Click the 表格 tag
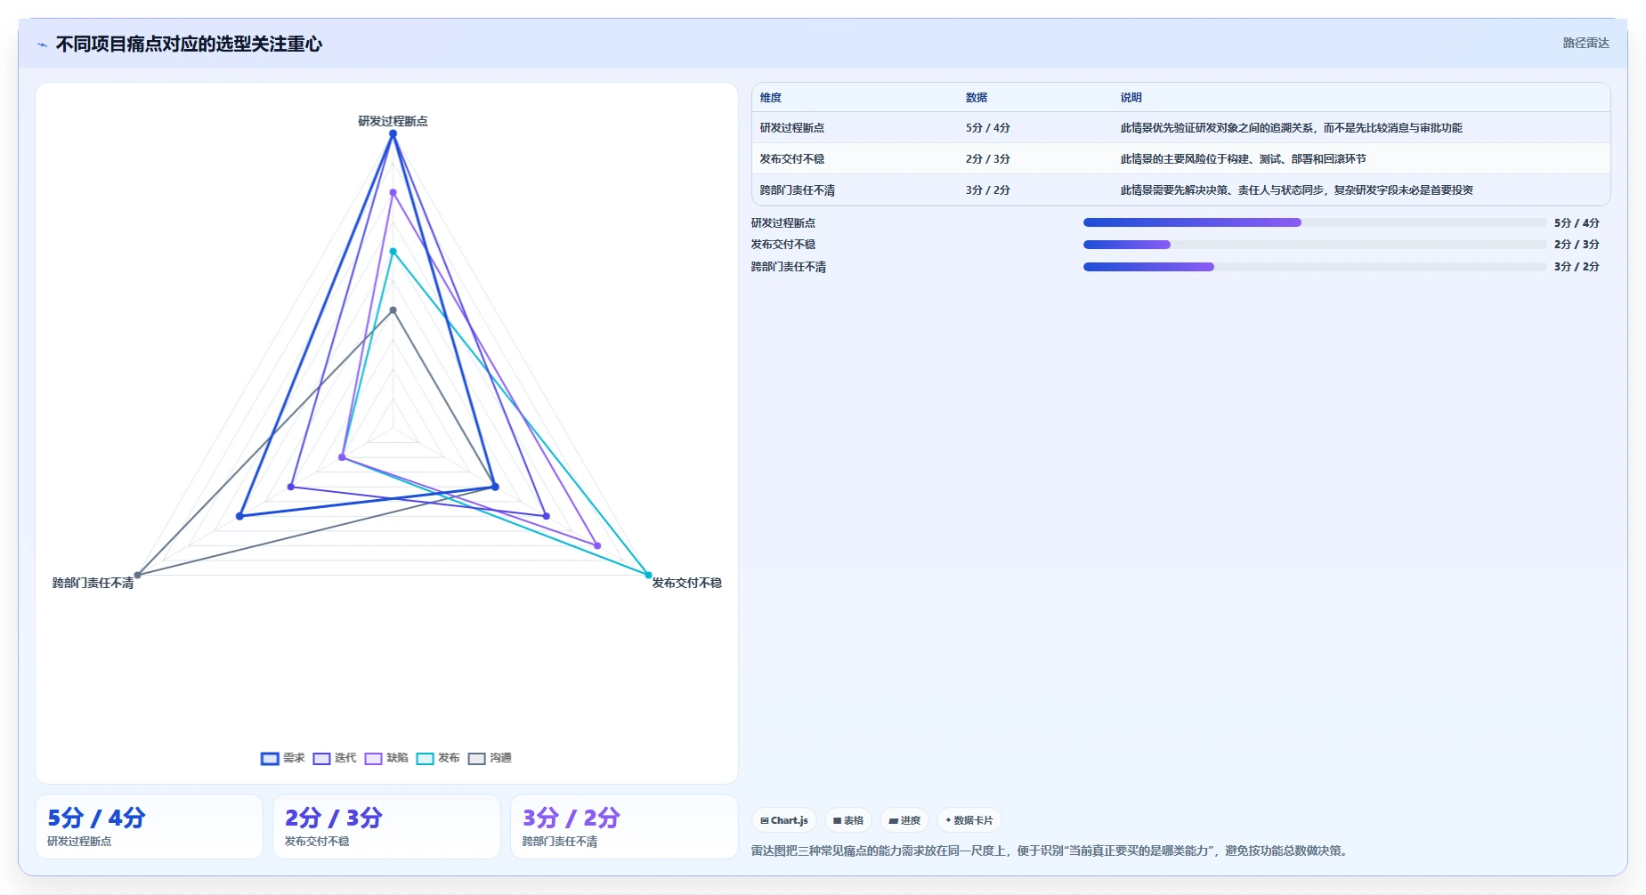 click(x=848, y=820)
